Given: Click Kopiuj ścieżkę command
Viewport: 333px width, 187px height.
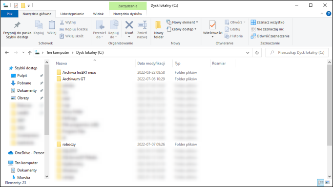Looking at the screenshot, I should click(74, 29).
